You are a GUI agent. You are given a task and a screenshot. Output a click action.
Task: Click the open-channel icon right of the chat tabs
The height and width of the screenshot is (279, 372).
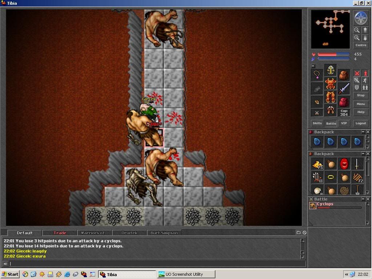point(299,232)
